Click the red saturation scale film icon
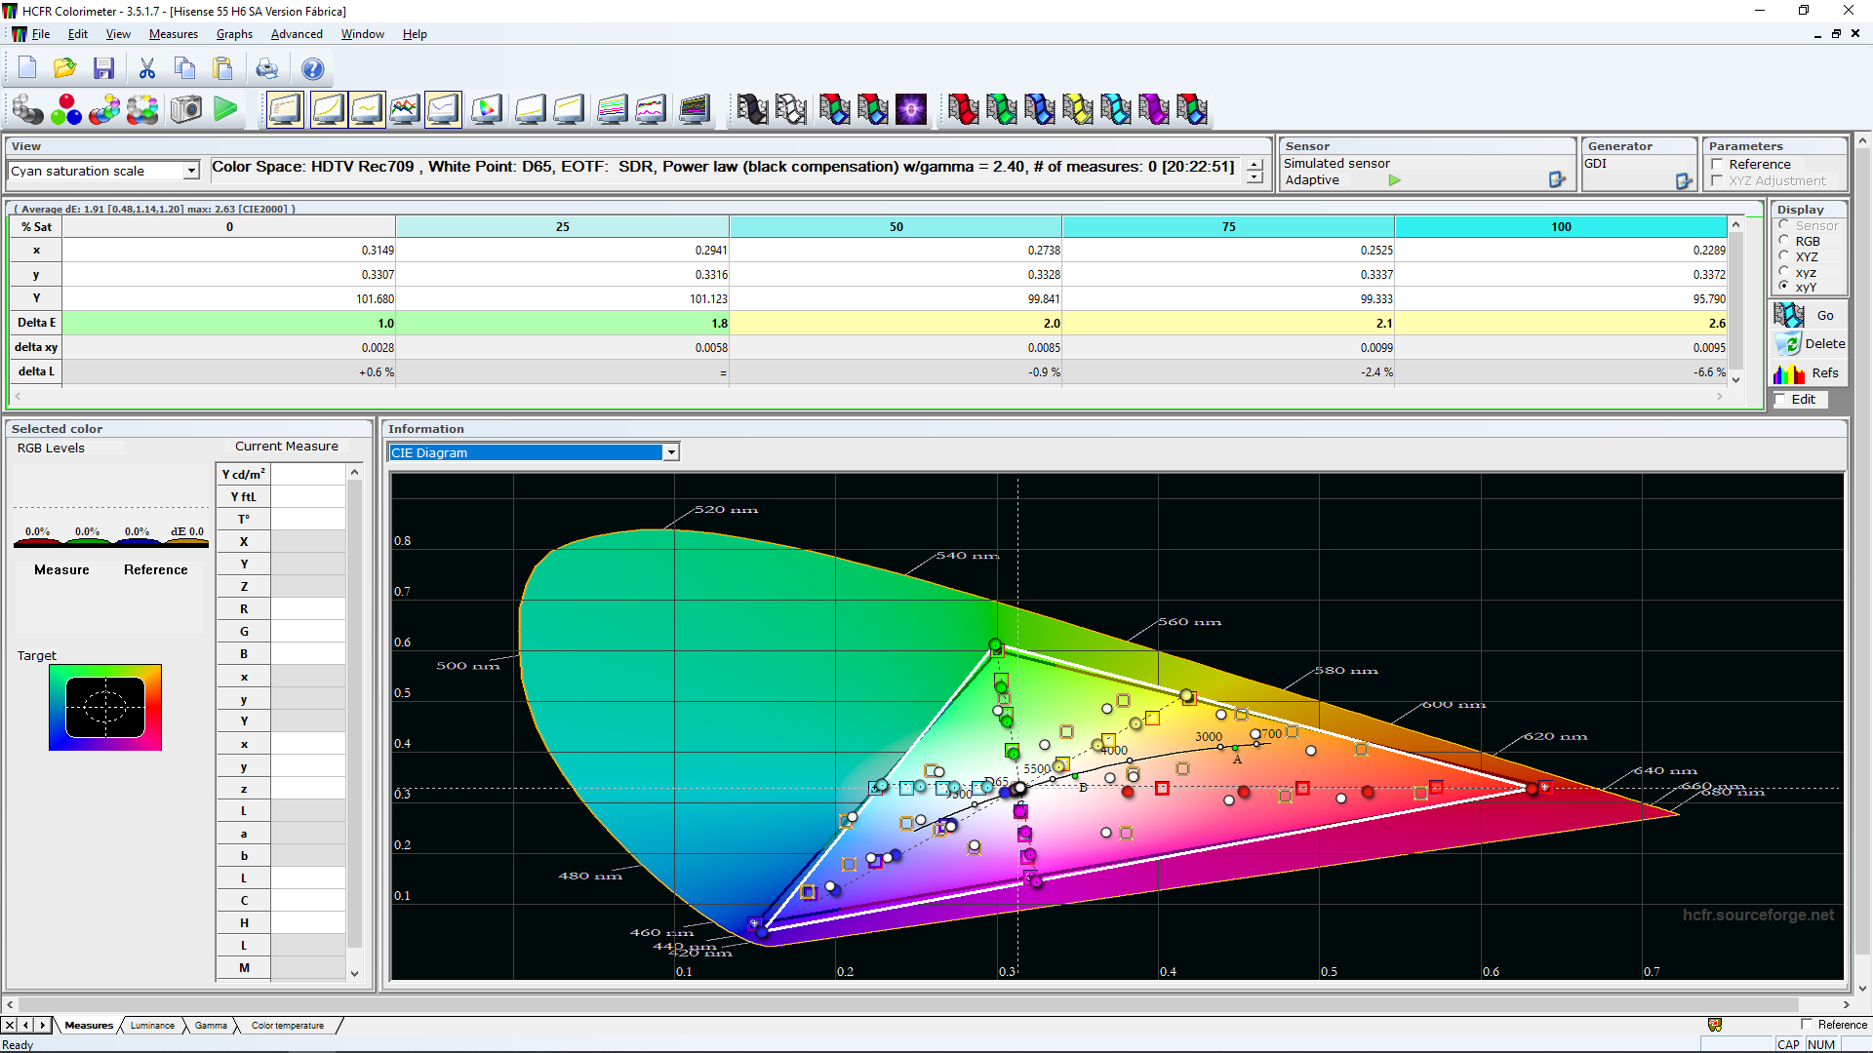This screenshot has height=1053, width=1873. pyautogui.click(x=963, y=109)
